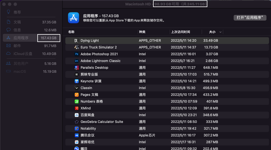Sort list by 种类 column header
Viewport: 271px width, 150px height.
point(142,32)
